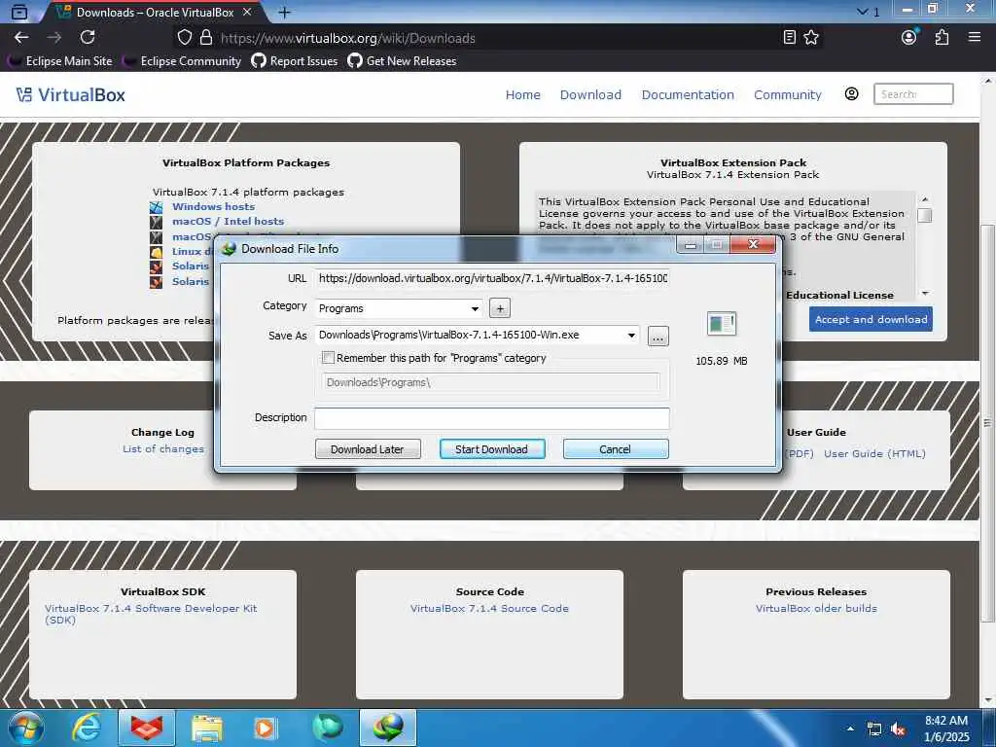Click the macOS / Intel hosts package icon

pyautogui.click(x=157, y=222)
